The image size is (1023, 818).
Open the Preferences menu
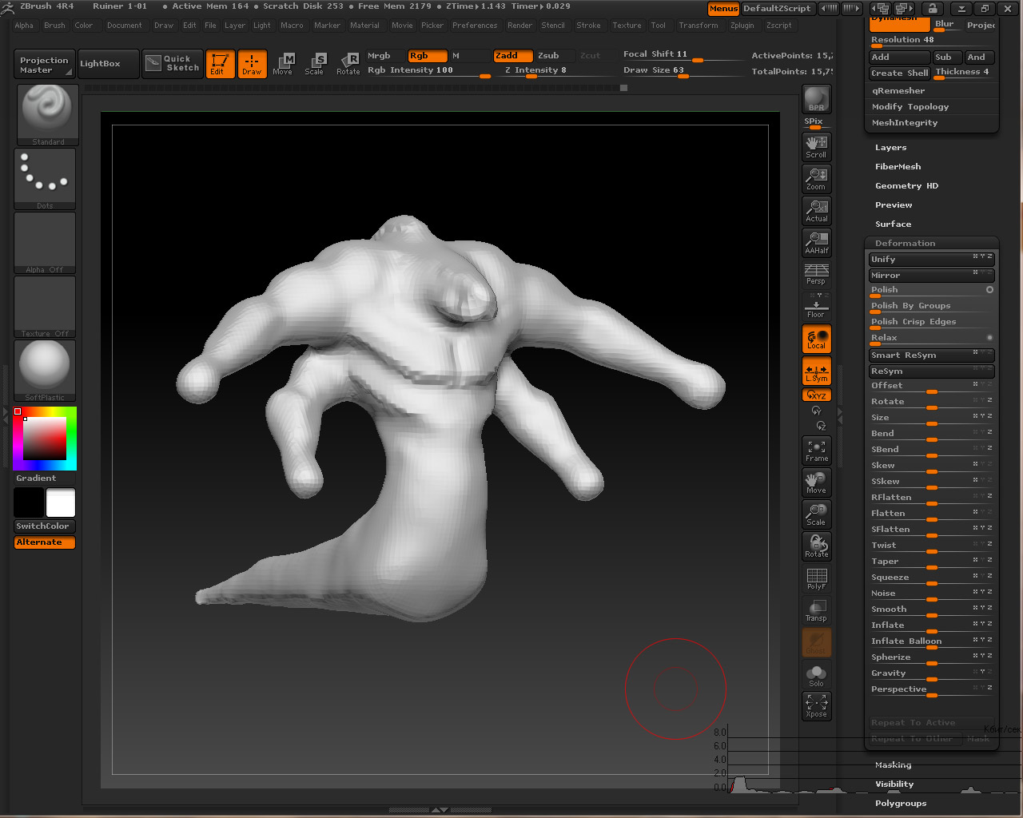tap(474, 26)
